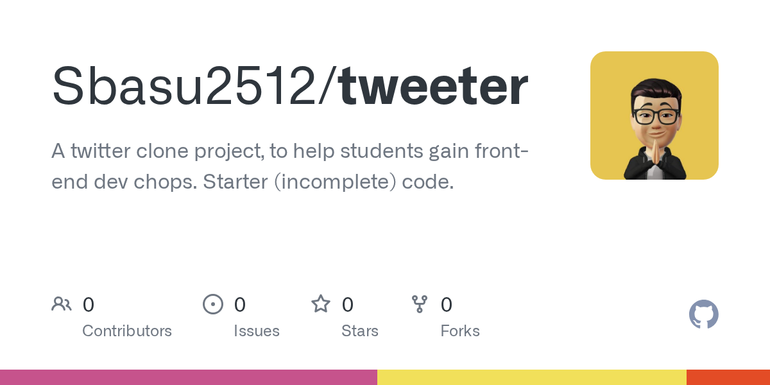Click the orange-red language bar segment
770x385 pixels.
point(728,377)
